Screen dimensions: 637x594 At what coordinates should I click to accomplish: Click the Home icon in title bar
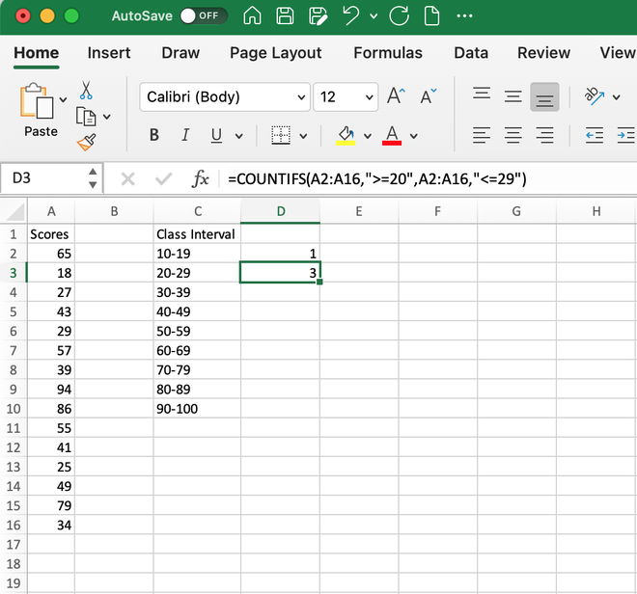coord(252,16)
